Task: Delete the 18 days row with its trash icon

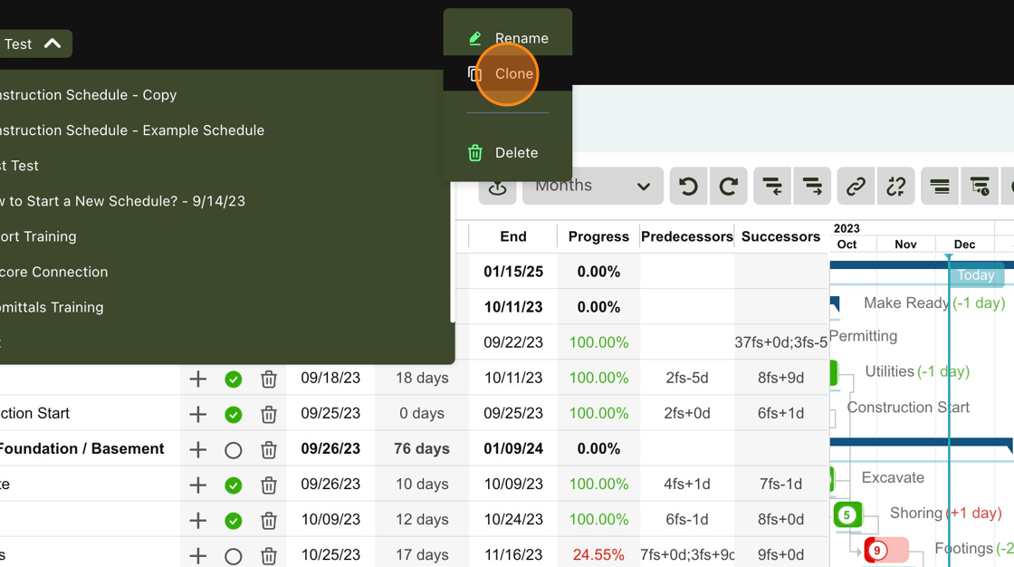Action: pos(269,379)
